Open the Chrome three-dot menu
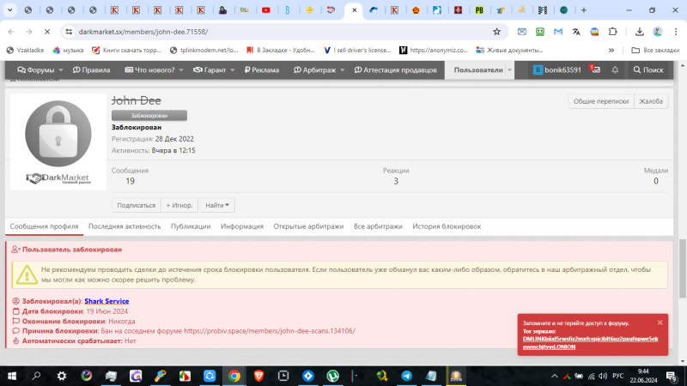The width and height of the screenshot is (687, 386). coord(676,32)
